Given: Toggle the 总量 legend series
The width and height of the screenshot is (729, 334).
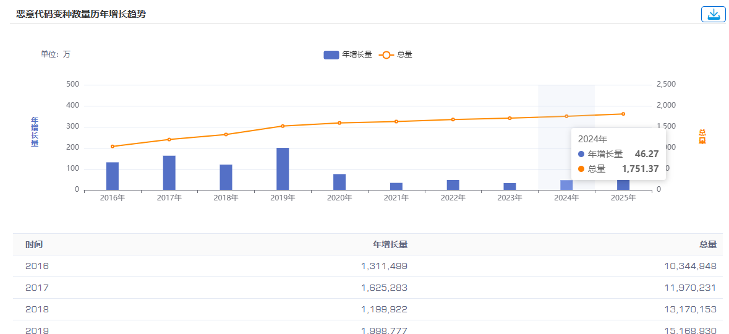Looking at the screenshot, I should pos(395,54).
